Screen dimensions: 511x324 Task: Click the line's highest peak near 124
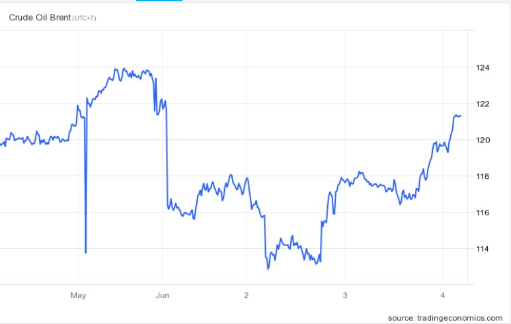(116, 69)
